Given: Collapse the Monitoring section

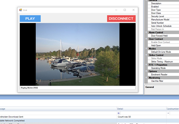Looking at the screenshot, I should coord(146,78).
